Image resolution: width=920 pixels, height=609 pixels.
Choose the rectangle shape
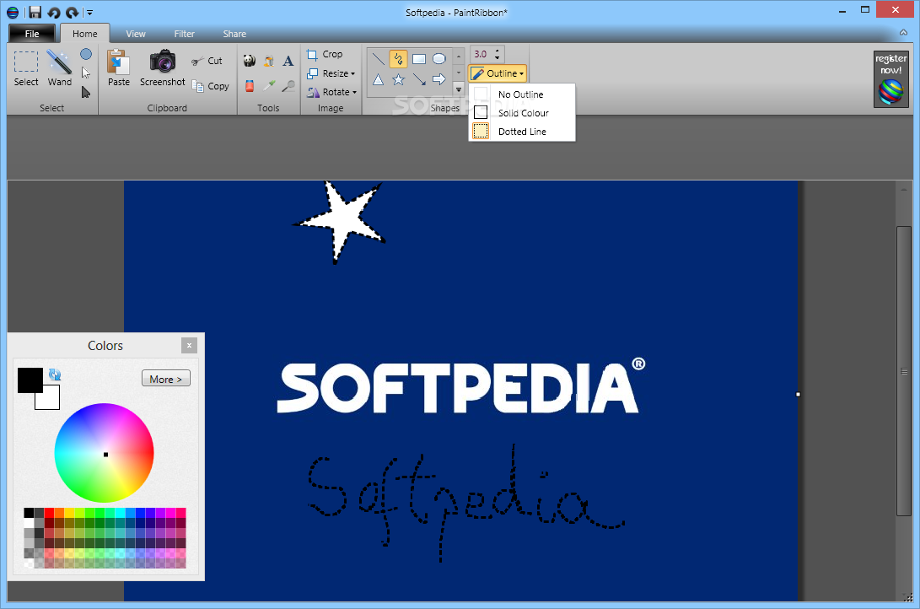click(419, 59)
